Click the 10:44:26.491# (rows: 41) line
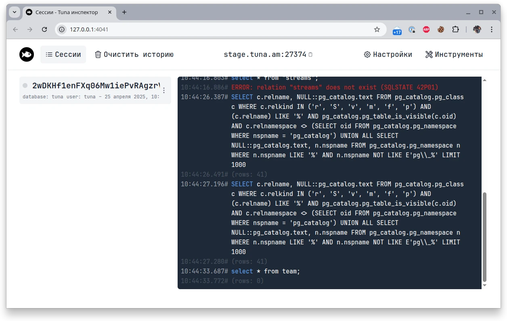The image size is (507, 321). coord(224,175)
